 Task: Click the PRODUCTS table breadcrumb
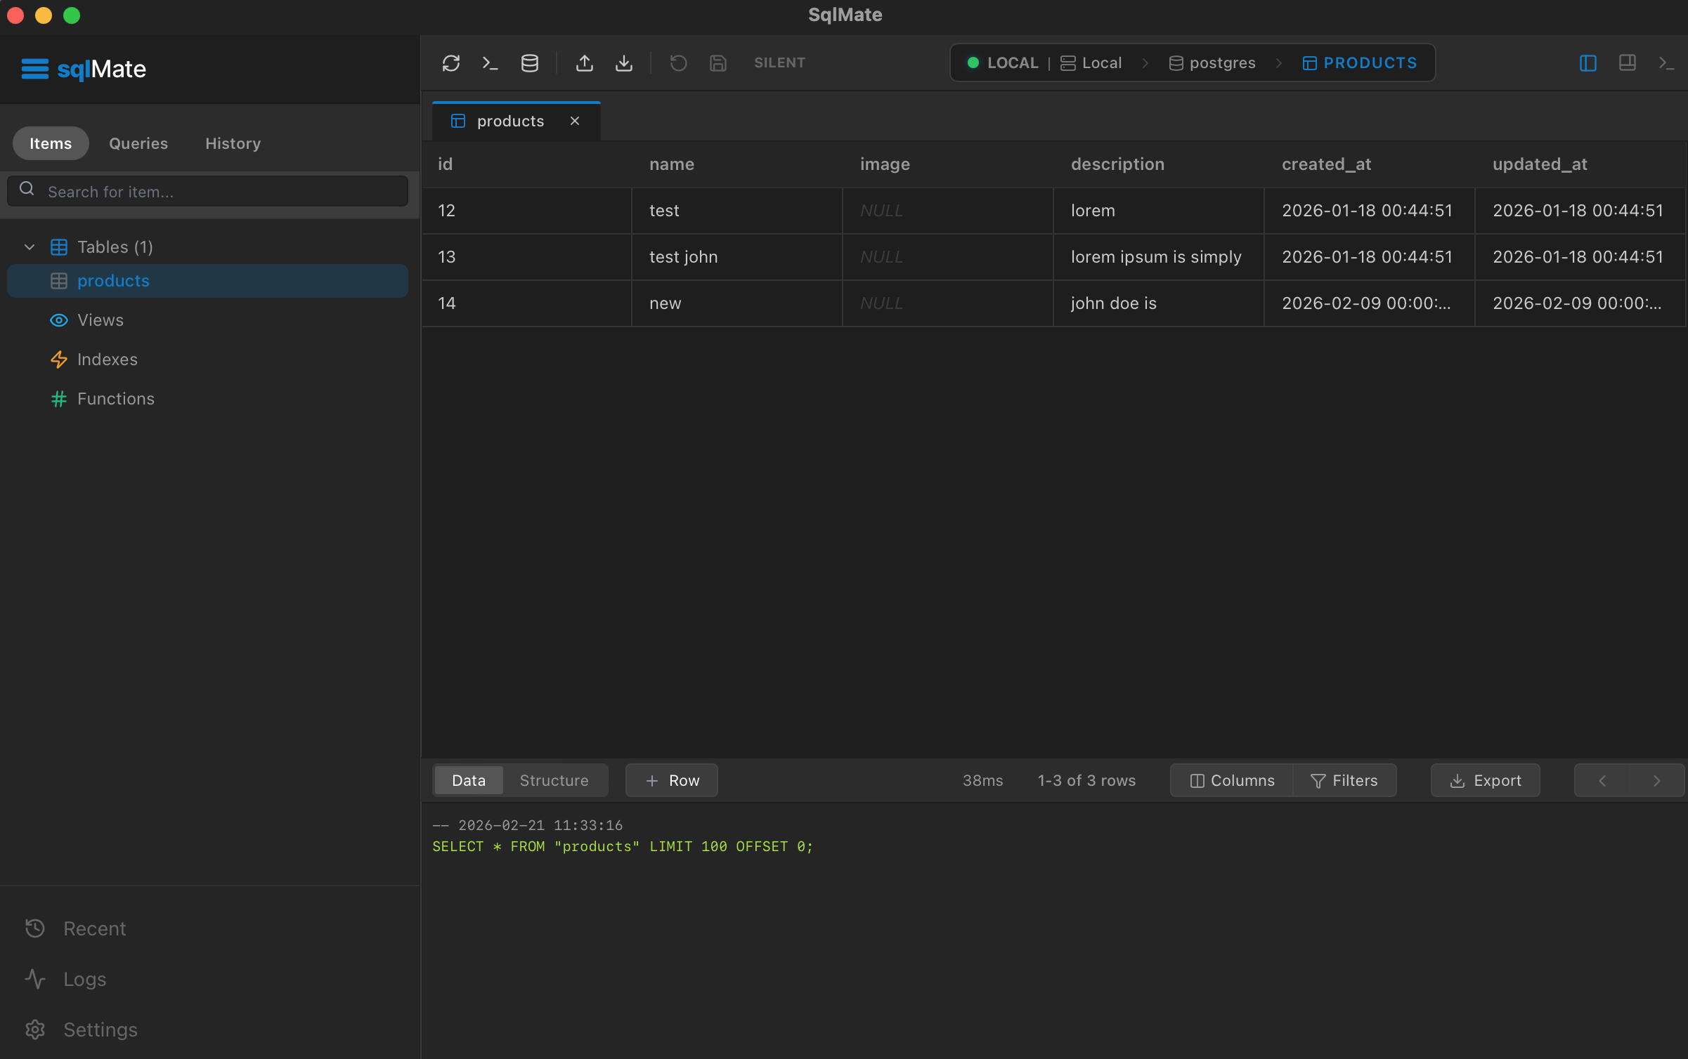coord(1359,63)
